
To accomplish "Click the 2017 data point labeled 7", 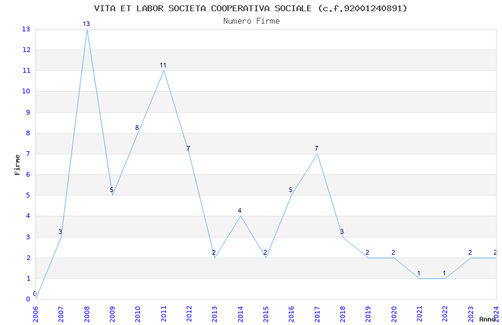I will (317, 154).
